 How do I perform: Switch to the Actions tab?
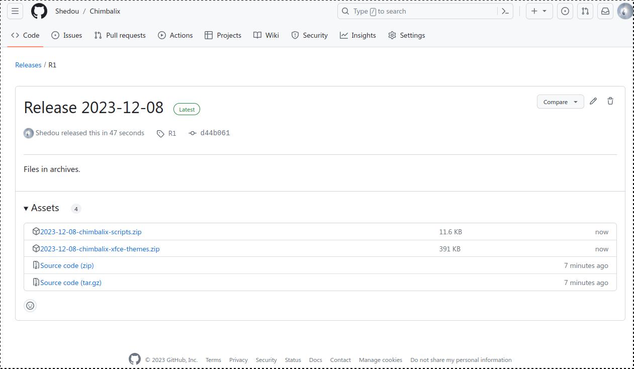[x=175, y=35]
